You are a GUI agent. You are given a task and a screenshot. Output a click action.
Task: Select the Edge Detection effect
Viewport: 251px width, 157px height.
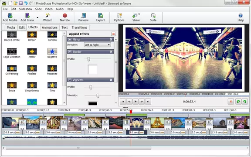point(12,53)
